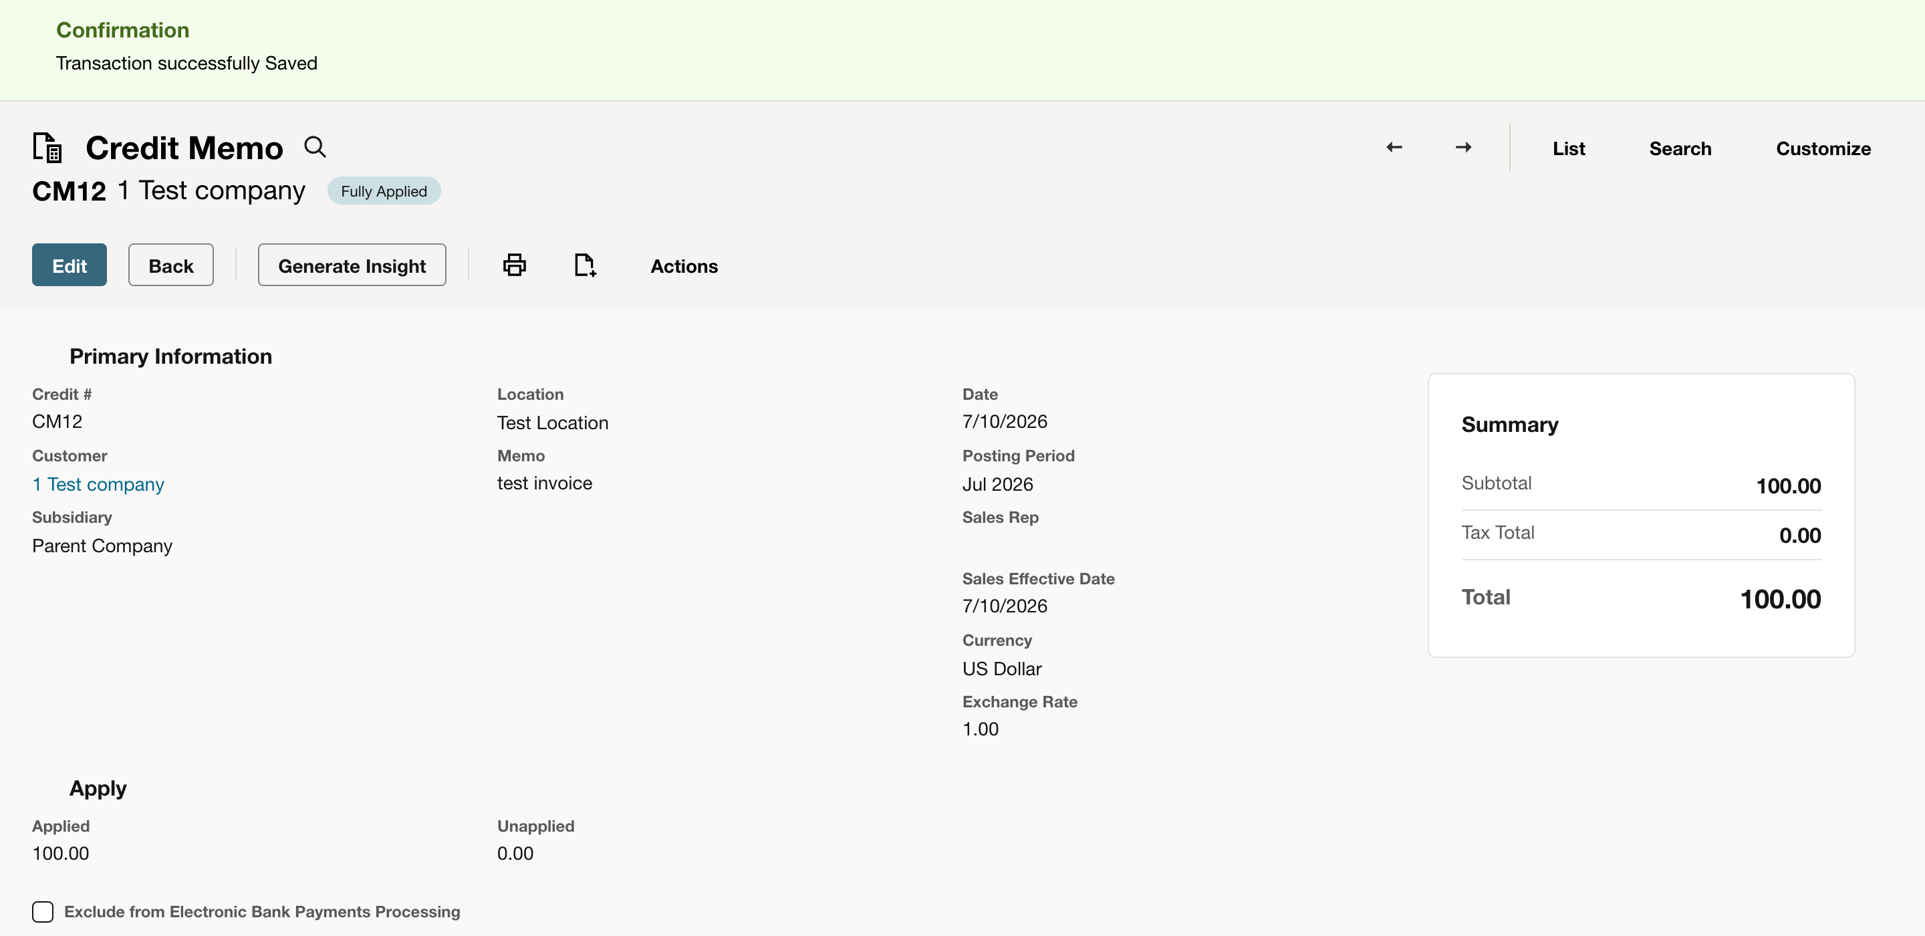The width and height of the screenshot is (1925, 936).
Task: Click the Test Location value
Action: 553,423
